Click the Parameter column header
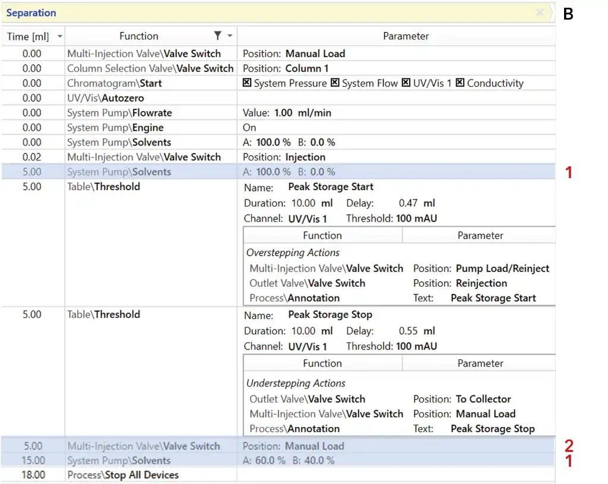Image resolution: width=608 pixels, height=484 pixels. (x=406, y=36)
